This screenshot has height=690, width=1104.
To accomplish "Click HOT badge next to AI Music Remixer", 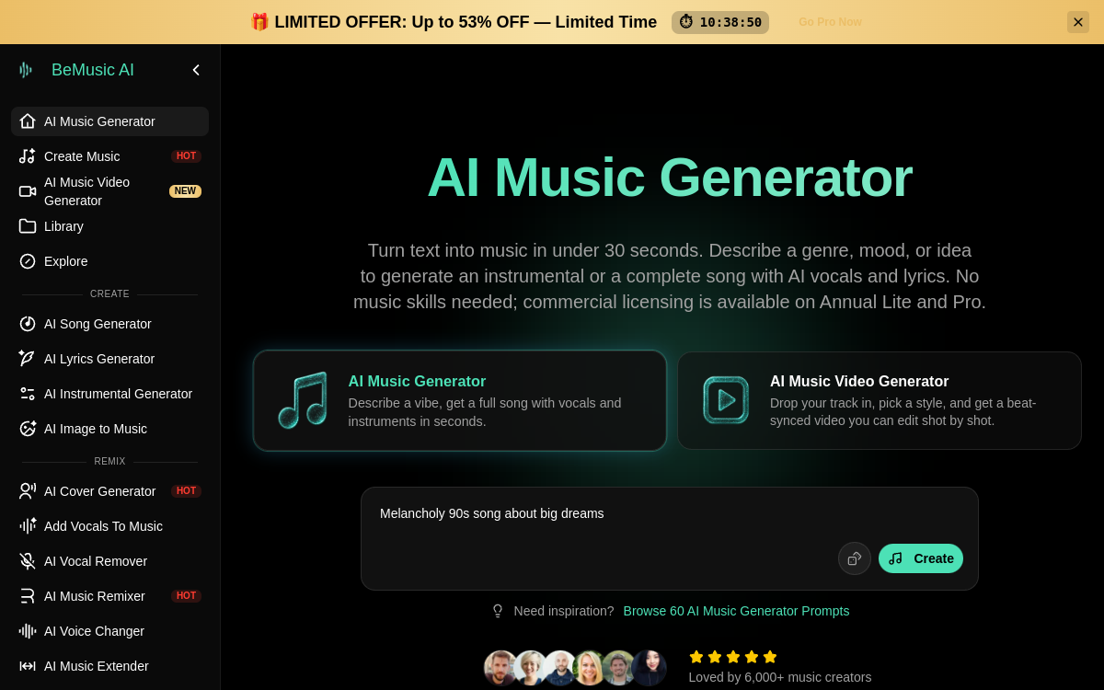I will 186,596.
